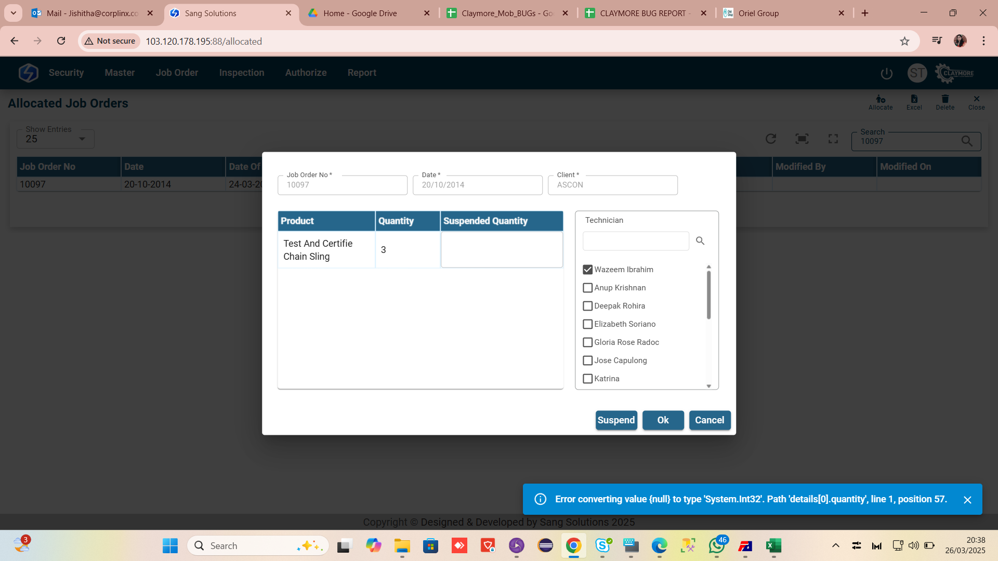This screenshot has height=561, width=998.
Task: Click the table refresh icon
Action: [771, 139]
